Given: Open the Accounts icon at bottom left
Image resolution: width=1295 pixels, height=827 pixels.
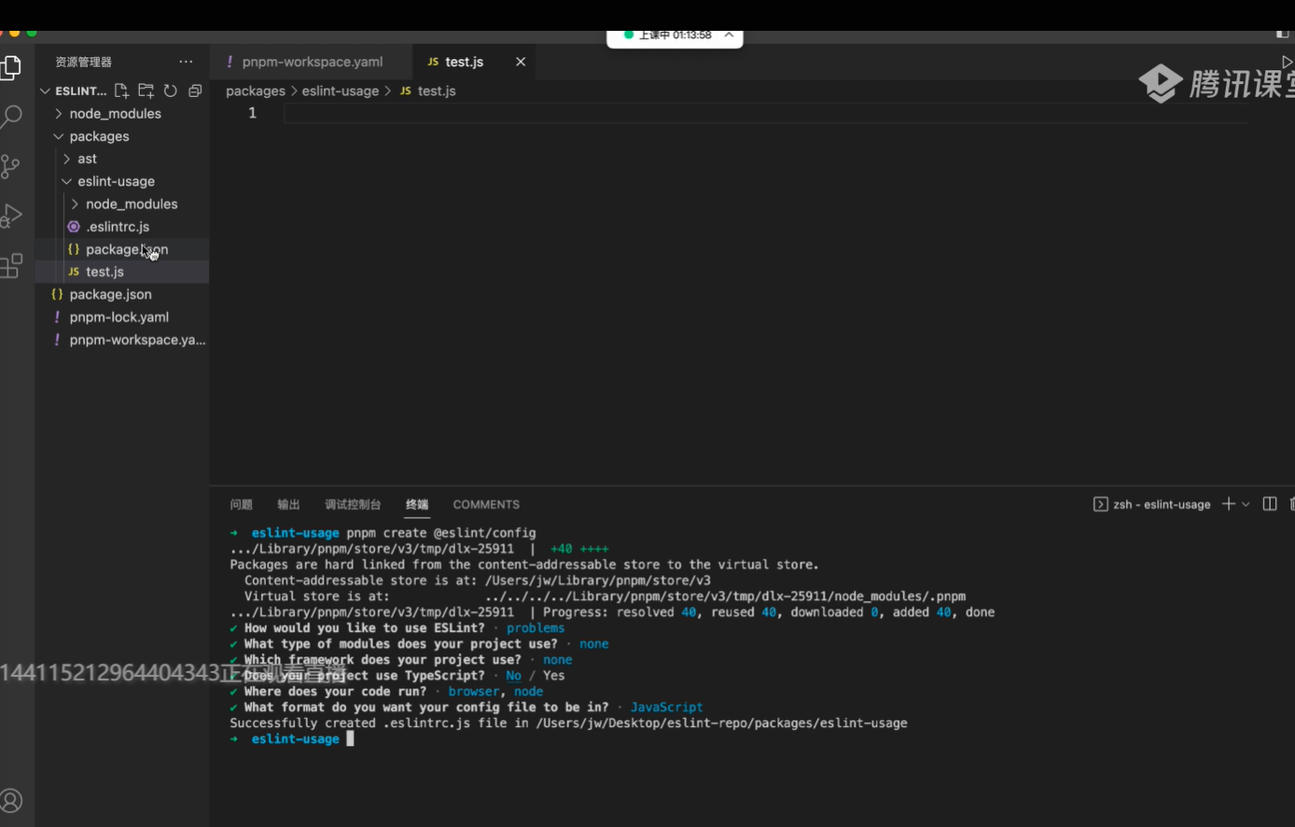Looking at the screenshot, I should coord(11,801).
